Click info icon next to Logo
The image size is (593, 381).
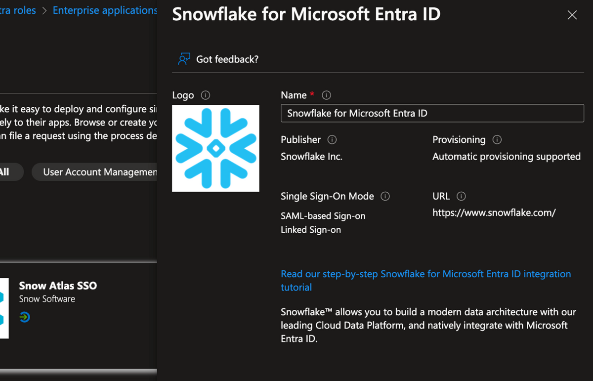206,95
